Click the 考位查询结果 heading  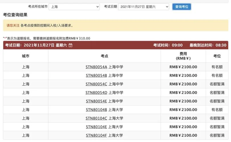[15, 15]
